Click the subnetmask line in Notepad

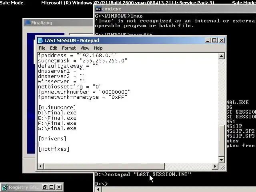(x=82, y=61)
